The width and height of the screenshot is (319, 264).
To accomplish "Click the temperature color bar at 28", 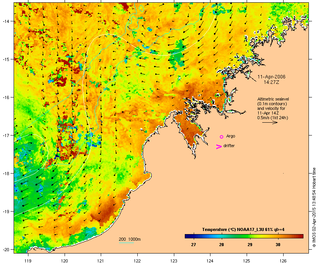I will 222,236.
